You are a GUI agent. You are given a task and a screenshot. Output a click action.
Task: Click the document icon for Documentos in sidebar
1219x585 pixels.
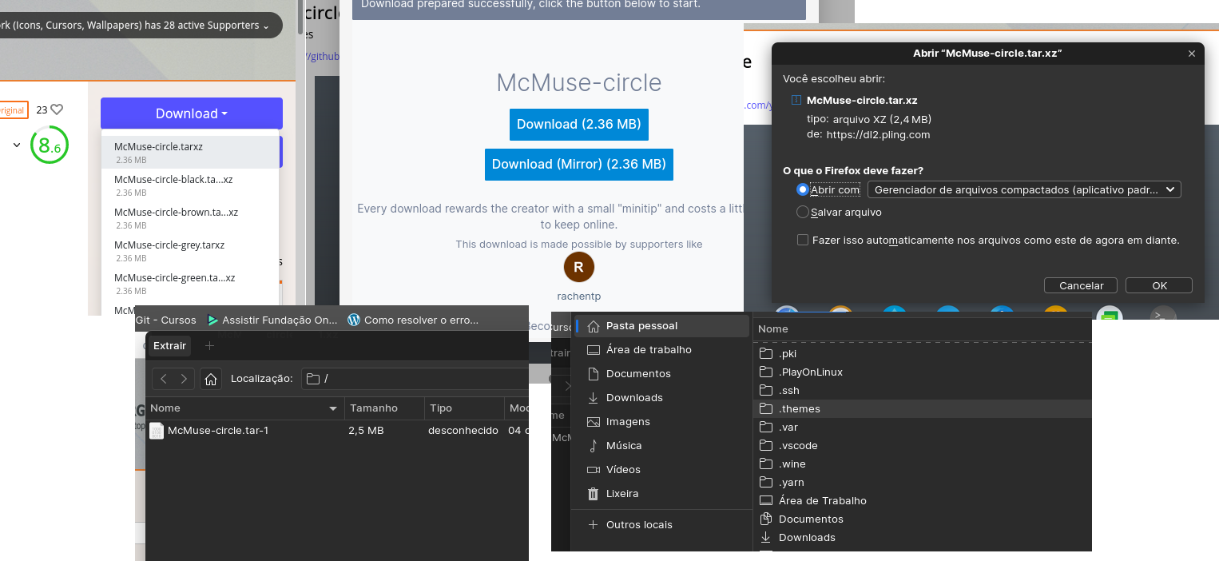coord(593,374)
